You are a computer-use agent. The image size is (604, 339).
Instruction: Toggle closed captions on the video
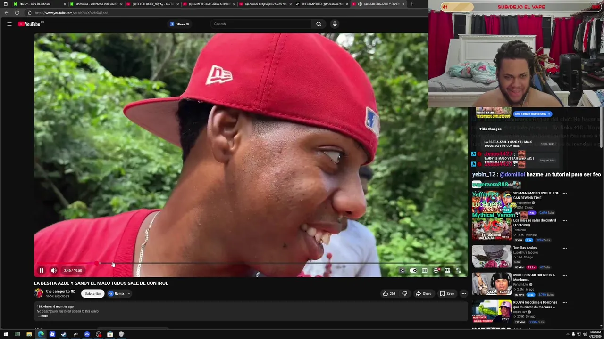click(425, 271)
